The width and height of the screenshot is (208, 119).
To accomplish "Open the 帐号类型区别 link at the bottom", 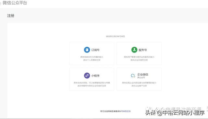I will tap(126, 111).
